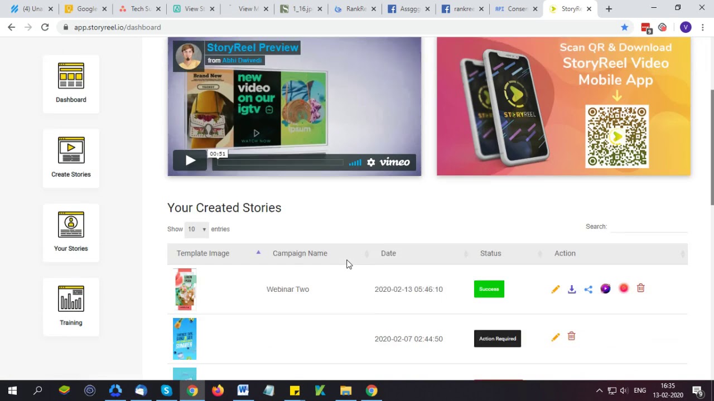Switch to the RankRe browser tab
The height and width of the screenshot is (401, 714).
pyautogui.click(x=356, y=9)
